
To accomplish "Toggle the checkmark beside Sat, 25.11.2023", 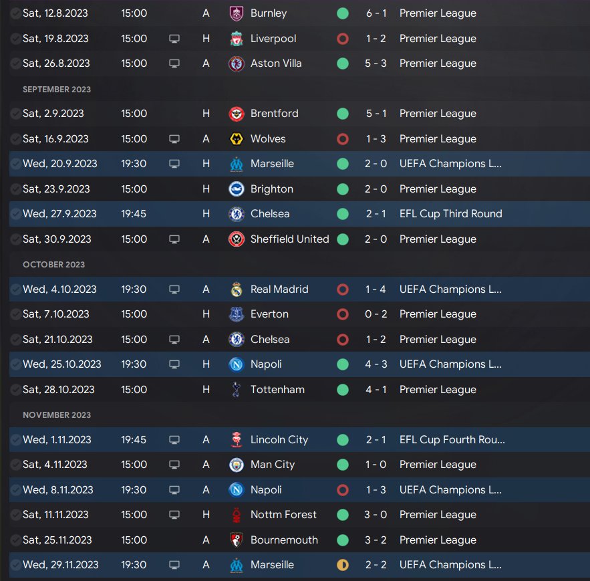I will pos(16,540).
